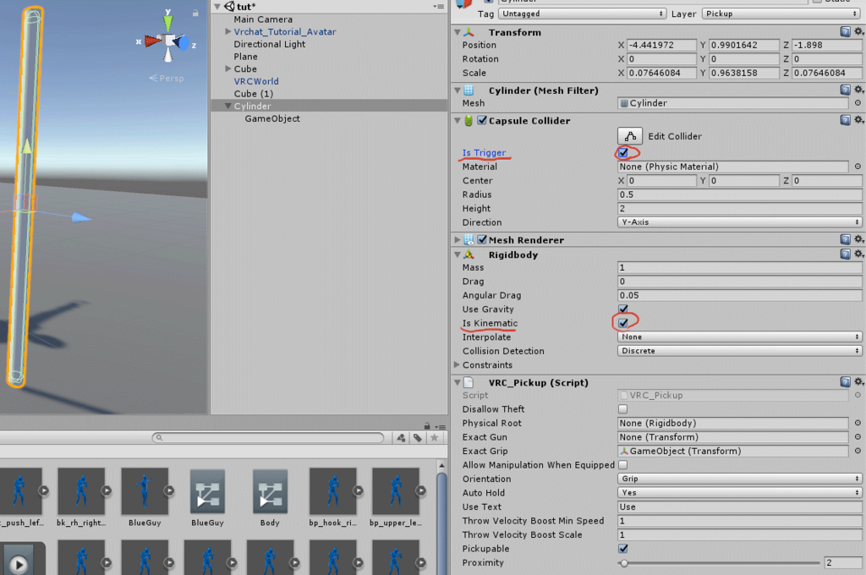Click the red X axis gizmo cone

coord(153,41)
